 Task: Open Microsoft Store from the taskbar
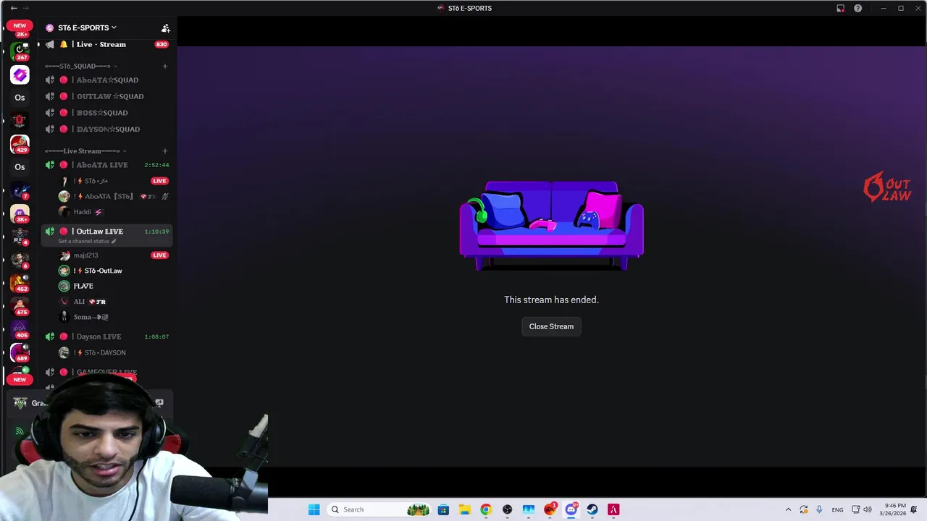[443, 509]
